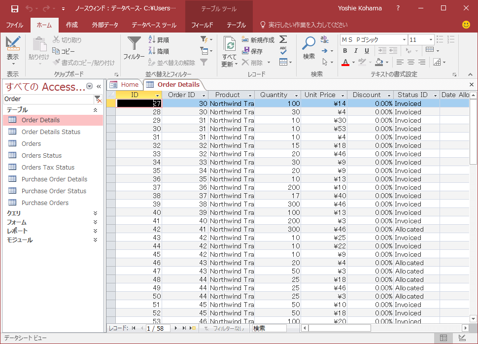This screenshot has width=478, height=344.
Task: Open the Purchase Orders table
Action: 45,203
